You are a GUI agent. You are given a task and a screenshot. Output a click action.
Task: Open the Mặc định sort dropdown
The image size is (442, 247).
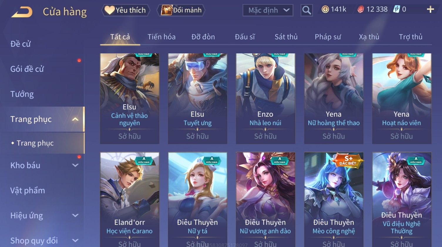(x=268, y=10)
